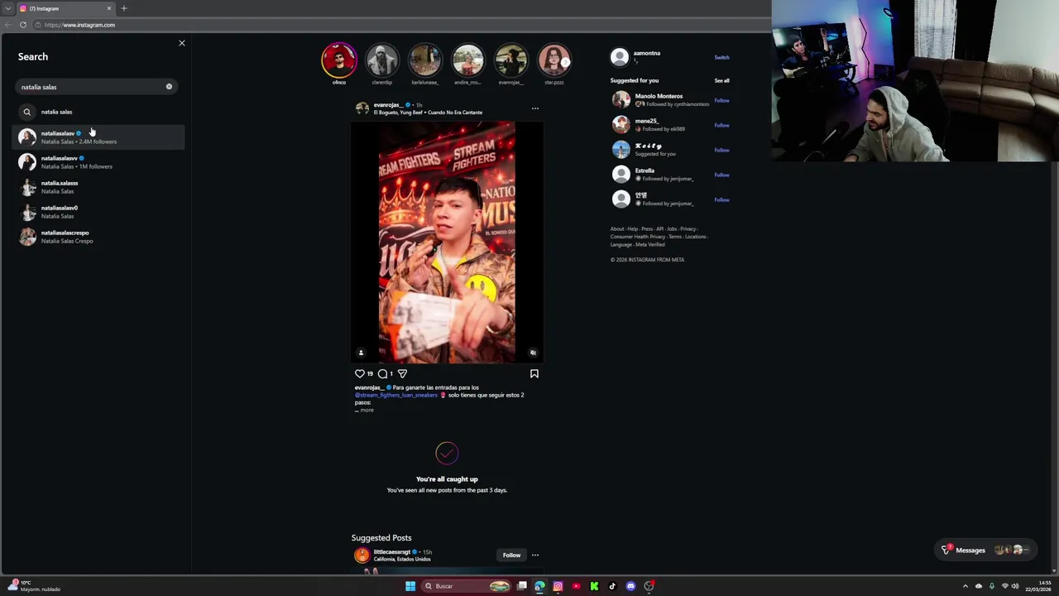Open the nataliasalasv profile result

coord(98,137)
